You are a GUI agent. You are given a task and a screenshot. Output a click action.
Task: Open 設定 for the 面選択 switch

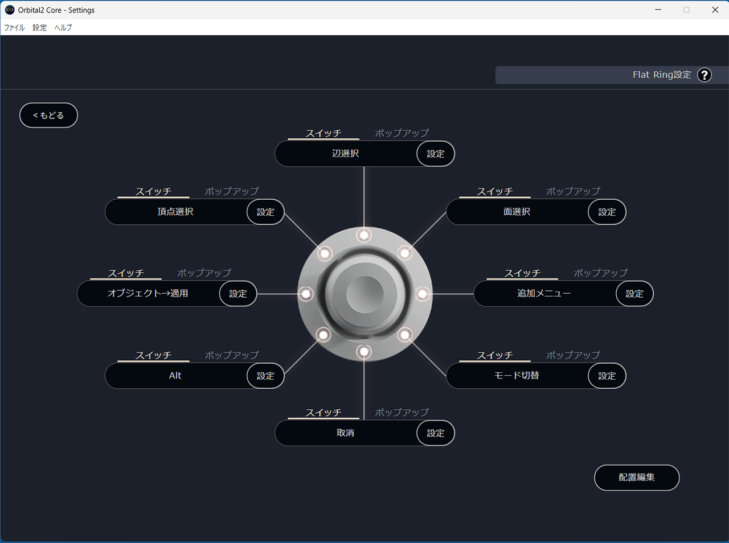point(607,212)
